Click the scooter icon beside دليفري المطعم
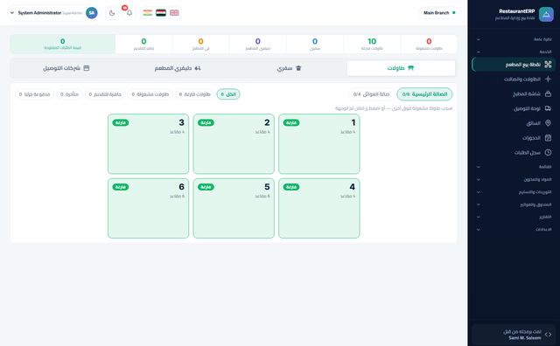 tap(198, 68)
